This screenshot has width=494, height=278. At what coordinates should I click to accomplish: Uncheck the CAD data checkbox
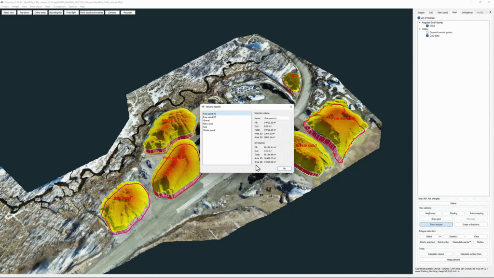pos(427,36)
